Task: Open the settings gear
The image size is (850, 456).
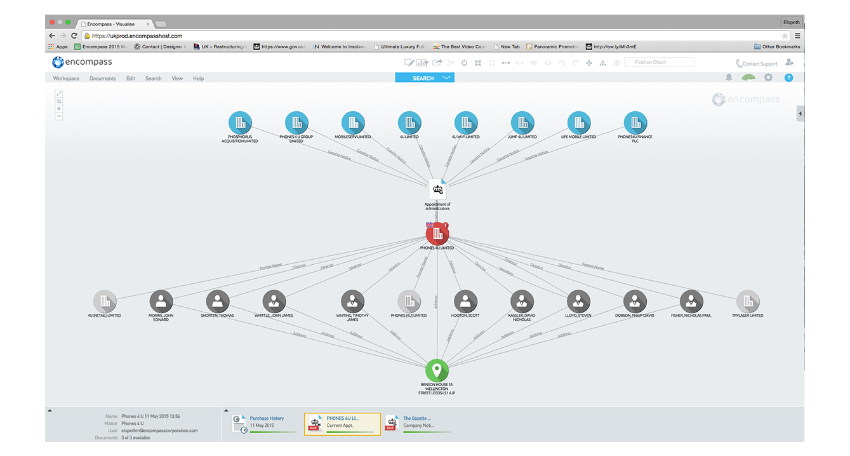Action: (769, 77)
